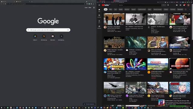Image resolution: width=193 pixels, height=109 pixels.
Task: Click the Just For Laughs channel avatar
Action: (x=171, y=27)
